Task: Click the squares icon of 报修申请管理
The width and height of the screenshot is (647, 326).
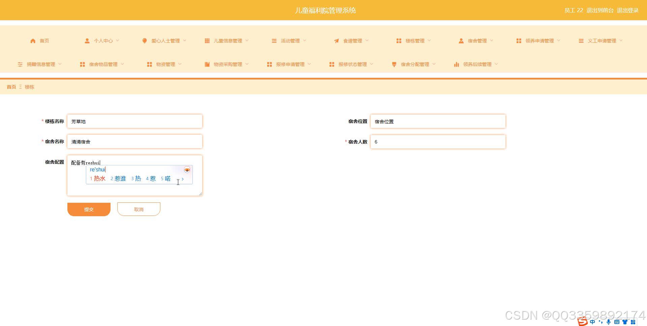Action: pyautogui.click(x=270, y=64)
